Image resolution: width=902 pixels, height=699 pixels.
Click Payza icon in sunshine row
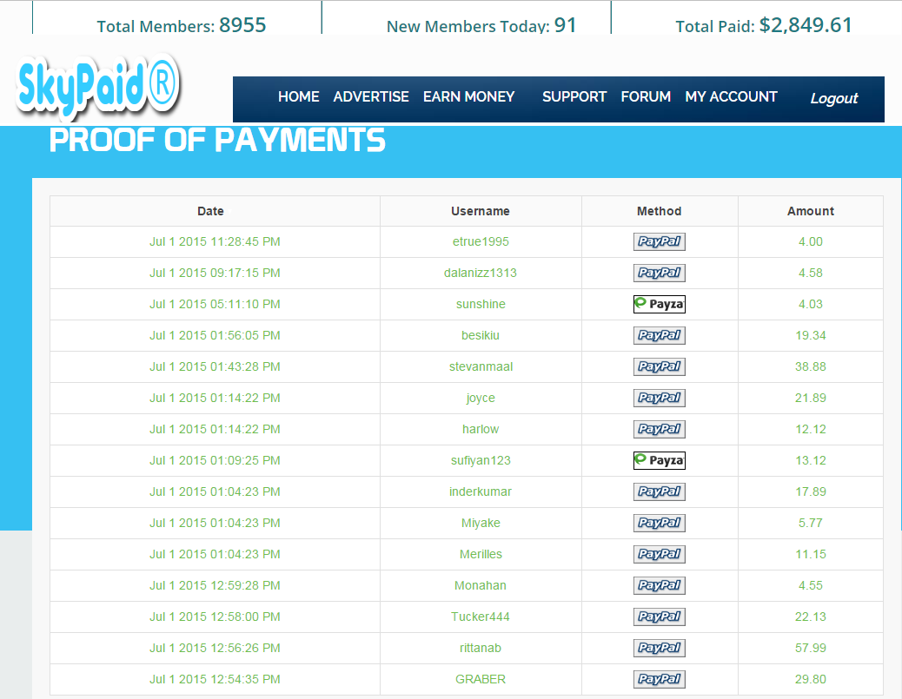(x=660, y=304)
